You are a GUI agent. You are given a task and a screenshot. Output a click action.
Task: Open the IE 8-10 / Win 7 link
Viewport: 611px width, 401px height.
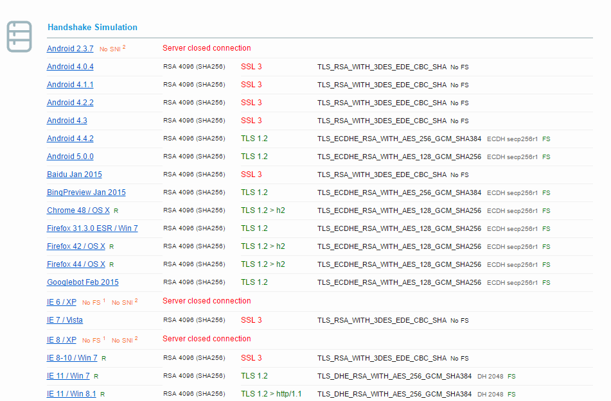click(72, 358)
